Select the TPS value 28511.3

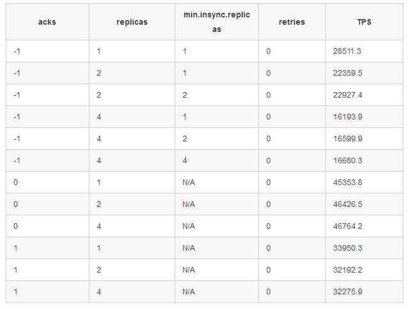click(x=347, y=51)
